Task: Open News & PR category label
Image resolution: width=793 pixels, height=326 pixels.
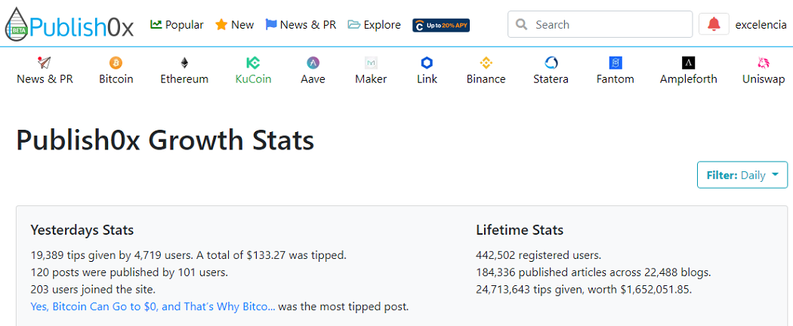Action: (x=45, y=79)
